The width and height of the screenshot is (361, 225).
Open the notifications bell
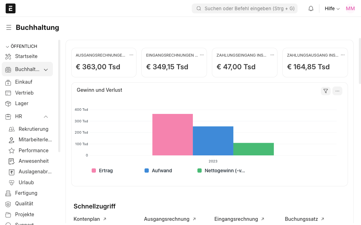(x=311, y=8)
